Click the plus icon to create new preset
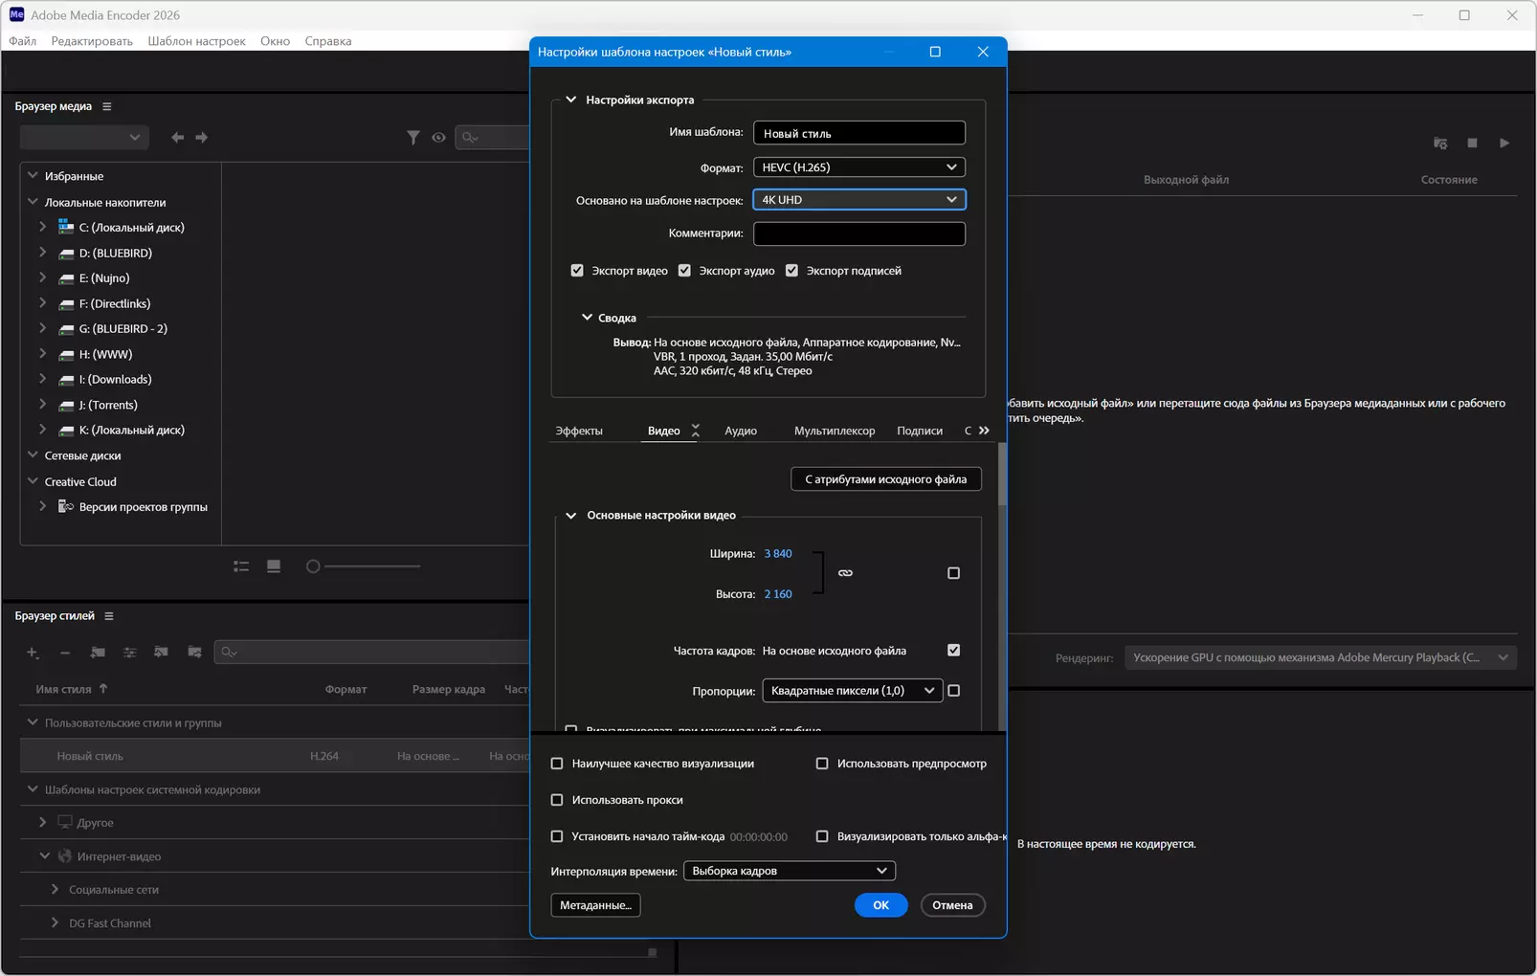 pos(33,653)
